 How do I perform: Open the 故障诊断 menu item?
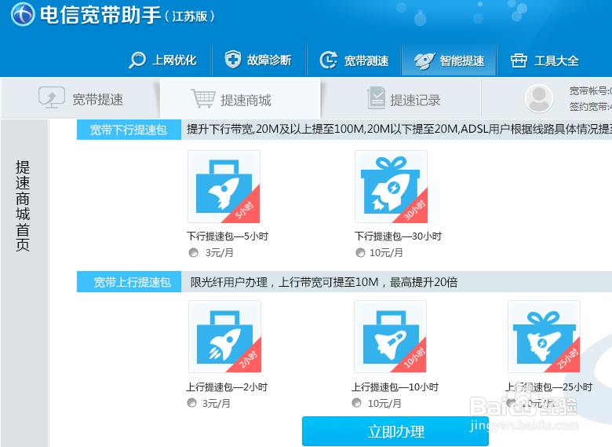[x=258, y=60]
